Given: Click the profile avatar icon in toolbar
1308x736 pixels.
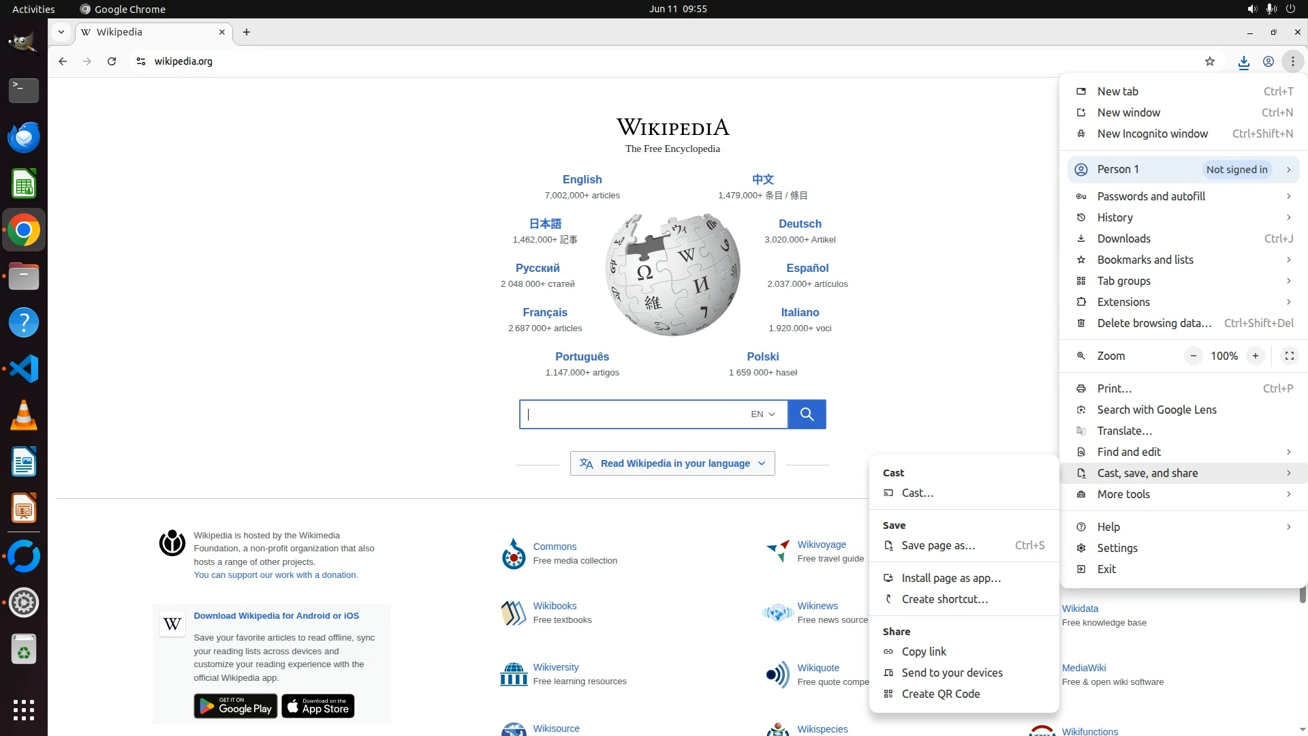Looking at the screenshot, I should coord(1268,61).
